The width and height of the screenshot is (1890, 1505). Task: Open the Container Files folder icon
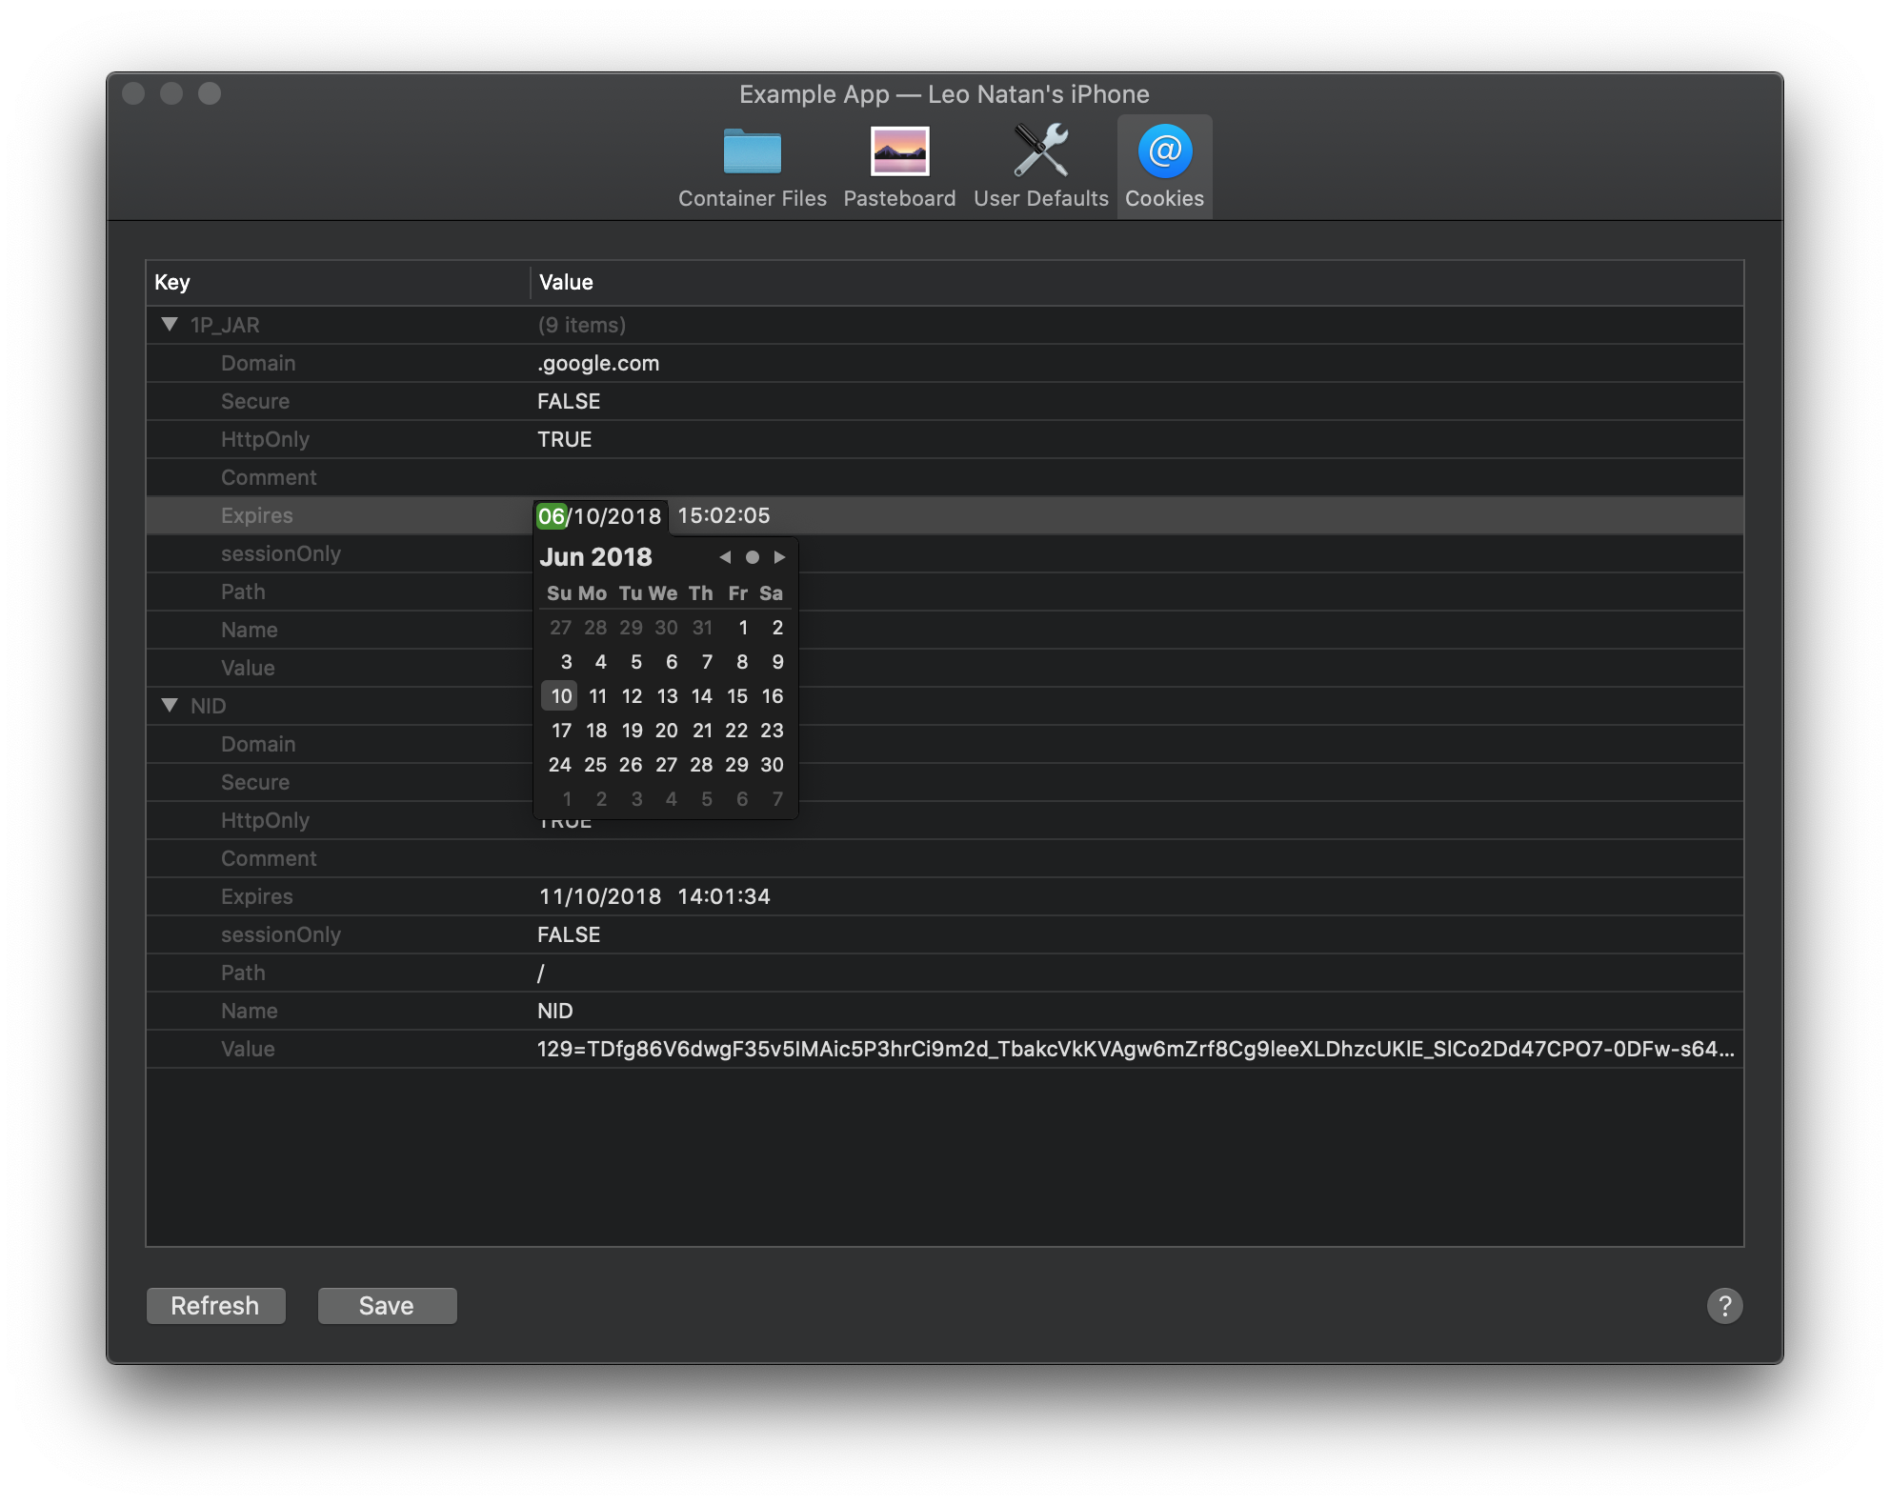[x=752, y=152]
